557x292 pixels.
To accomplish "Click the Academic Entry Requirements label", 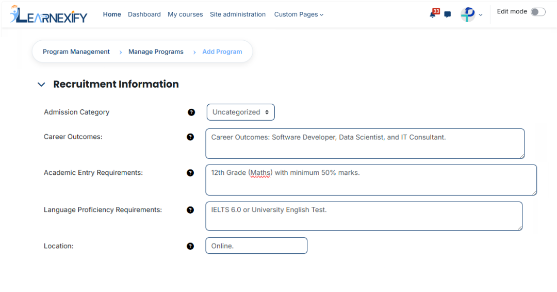I will click(93, 173).
